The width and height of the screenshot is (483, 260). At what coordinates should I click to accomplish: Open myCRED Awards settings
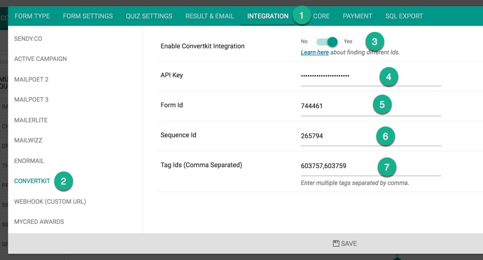point(39,222)
